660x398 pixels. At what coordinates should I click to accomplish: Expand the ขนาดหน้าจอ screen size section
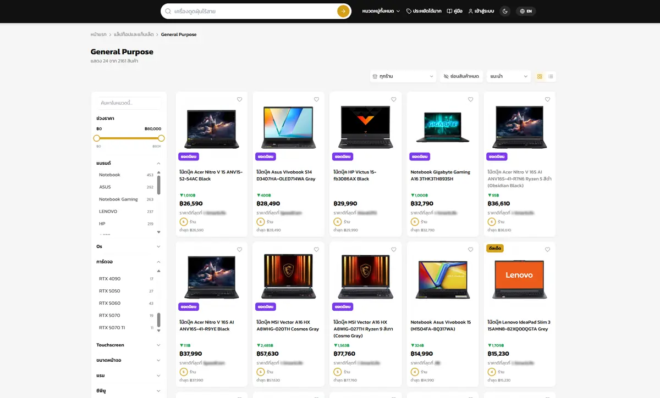pyautogui.click(x=129, y=360)
